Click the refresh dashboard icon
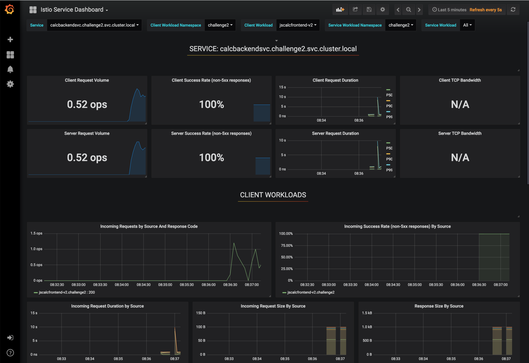The height and width of the screenshot is (363, 529). pos(513,10)
